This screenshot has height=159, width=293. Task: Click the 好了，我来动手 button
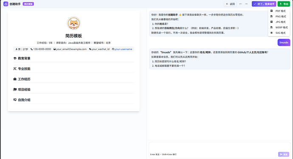[264, 4]
